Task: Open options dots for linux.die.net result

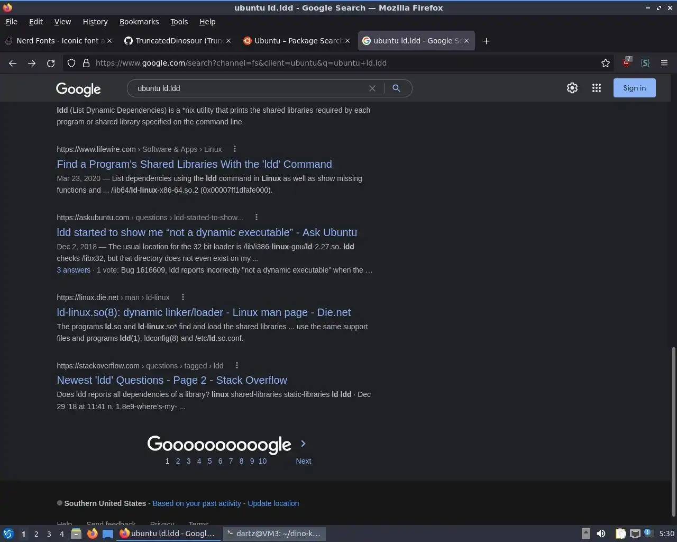Action: (x=183, y=297)
